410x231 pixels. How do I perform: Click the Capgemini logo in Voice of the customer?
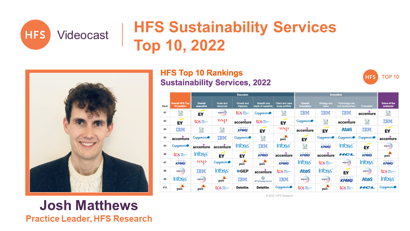tap(388, 187)
